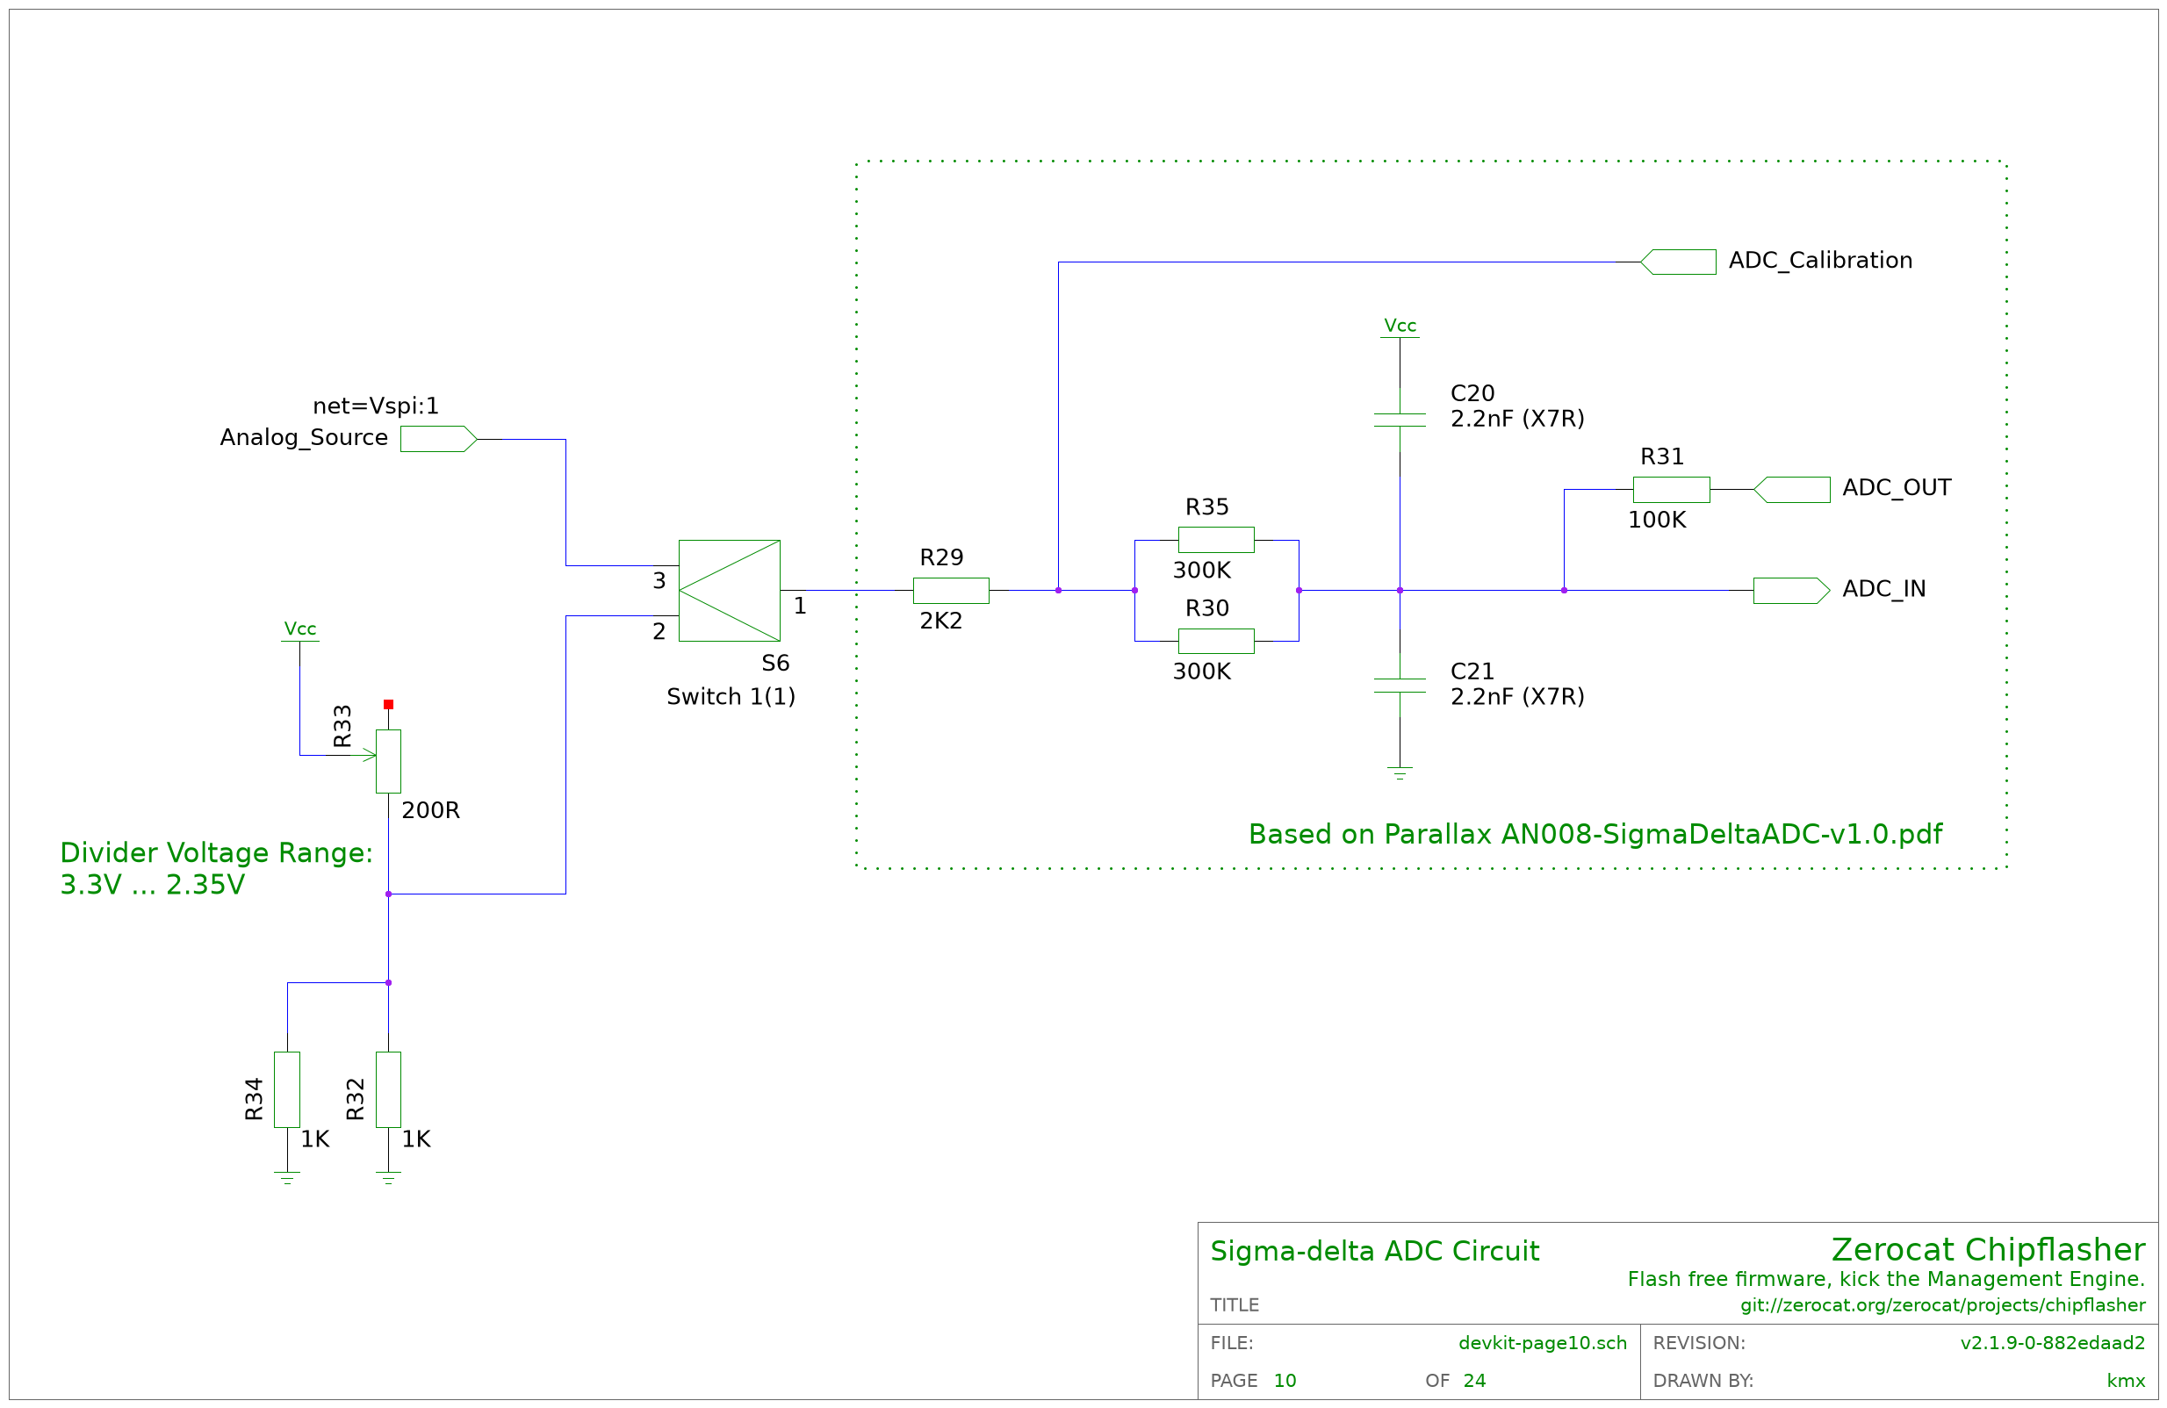This screenshot has width=2167, height=1408.
Task: Select the R30 300K resistor symbol
Action: point(1215,641)
